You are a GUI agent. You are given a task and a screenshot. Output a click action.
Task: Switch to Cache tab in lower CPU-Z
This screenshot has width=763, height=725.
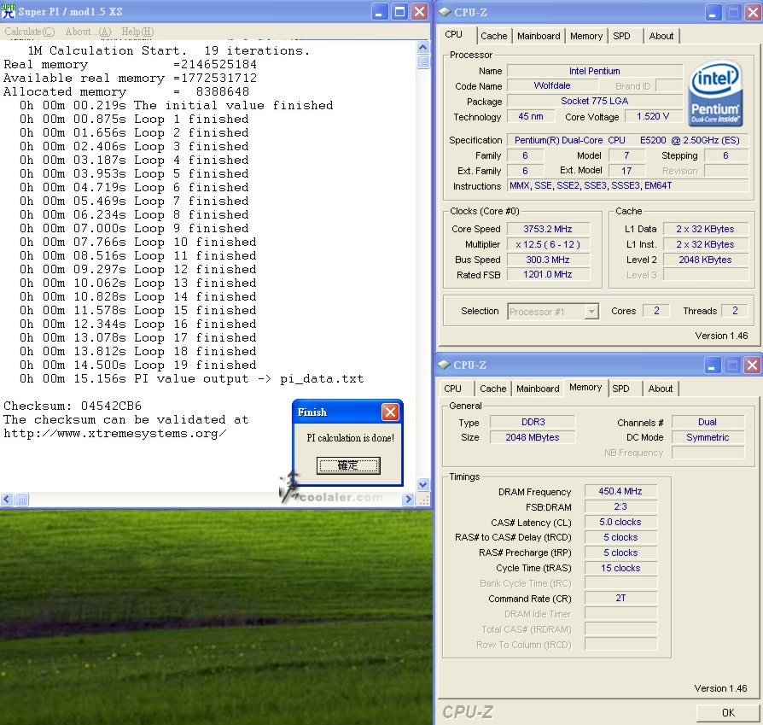coord(493,389)
